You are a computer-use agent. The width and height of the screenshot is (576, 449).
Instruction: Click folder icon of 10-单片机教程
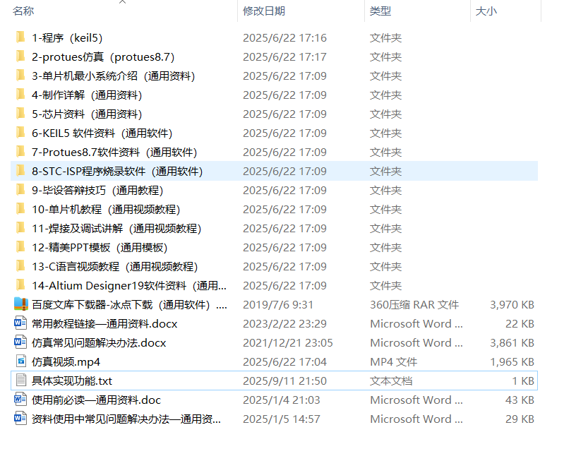pyautogui.click(x=20, y=209)
